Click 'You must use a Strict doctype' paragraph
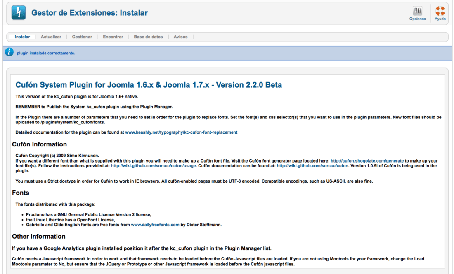This screenshot has width=454, height=274. pyautogui.click(x=194, y=181)
